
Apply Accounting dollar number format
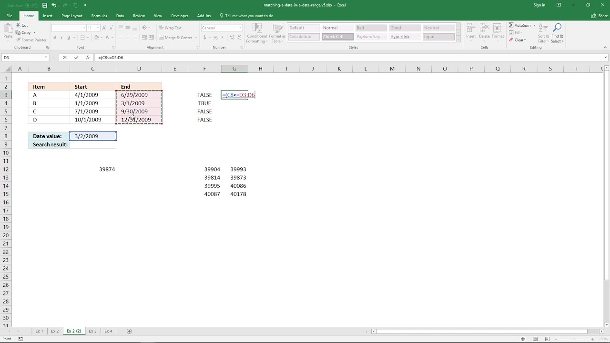click(205, 38)
